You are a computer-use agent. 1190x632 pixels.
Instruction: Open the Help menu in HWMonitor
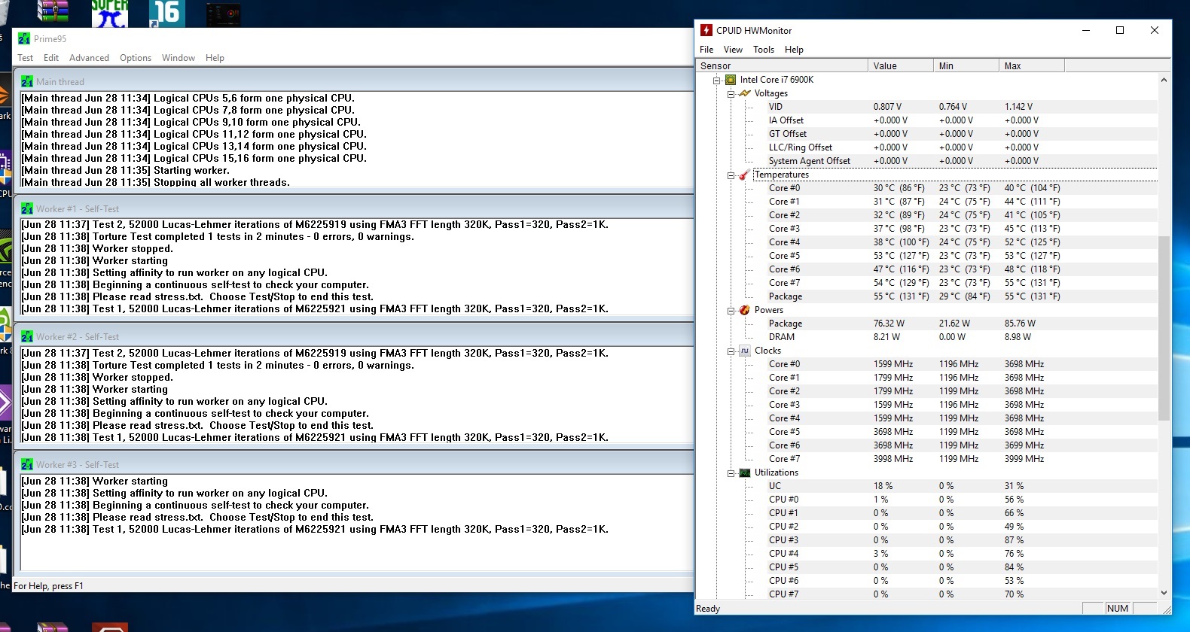click(x=794, y=50)
